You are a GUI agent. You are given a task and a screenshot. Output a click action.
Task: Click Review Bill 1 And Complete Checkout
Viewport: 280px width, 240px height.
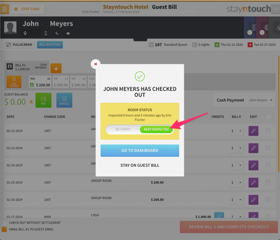pos(229,227)
